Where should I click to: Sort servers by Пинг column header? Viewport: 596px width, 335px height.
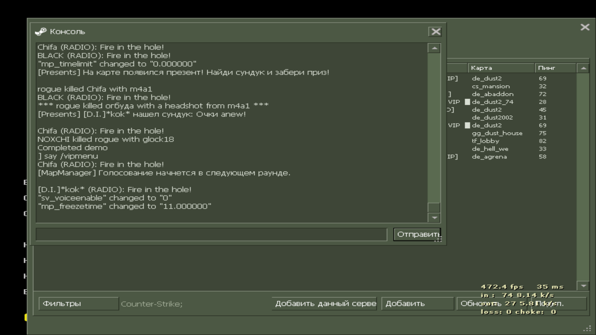(x=555, y=68)
